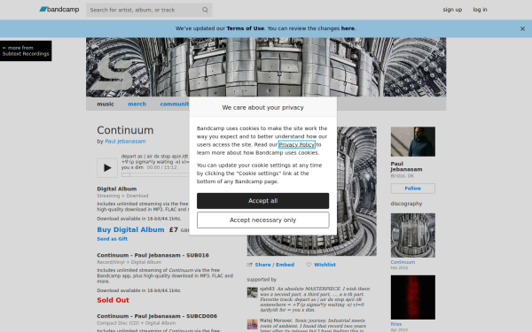532x332 pixels.
Task: Add album to Wishlist
Action: pyautogui.click(x=325, y=265)
